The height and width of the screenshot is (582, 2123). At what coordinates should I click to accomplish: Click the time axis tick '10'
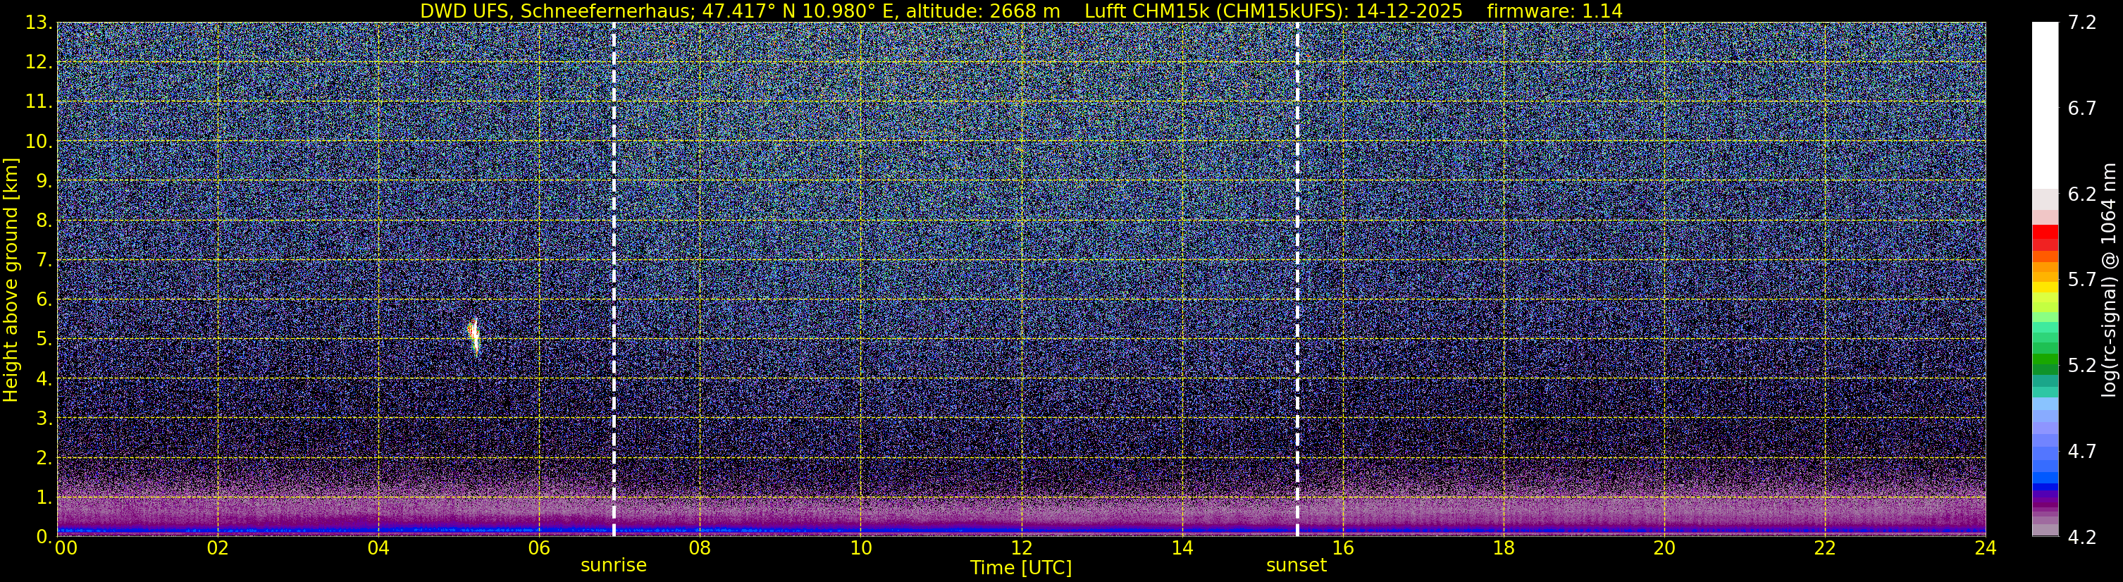(860, 548)
